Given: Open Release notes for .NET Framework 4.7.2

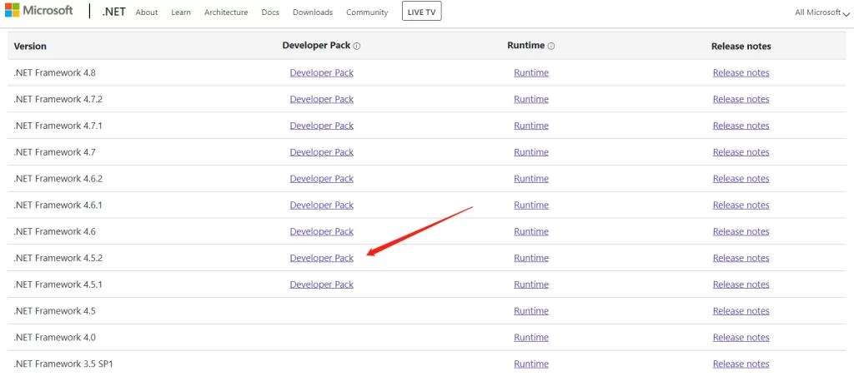Looking at the screenshot, I should point(741,99).
